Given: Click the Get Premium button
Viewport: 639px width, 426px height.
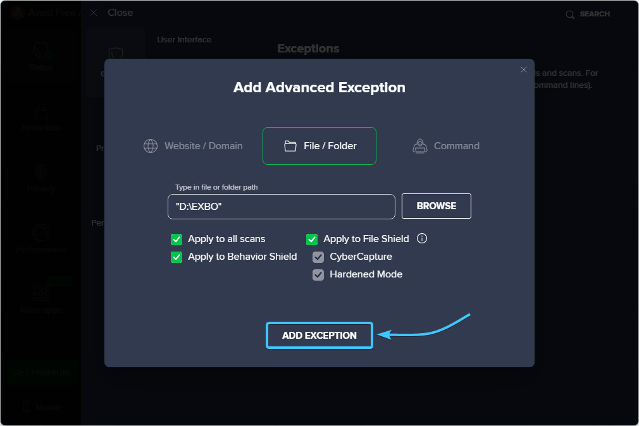Looking at the screenshot, I should point(41,372).
